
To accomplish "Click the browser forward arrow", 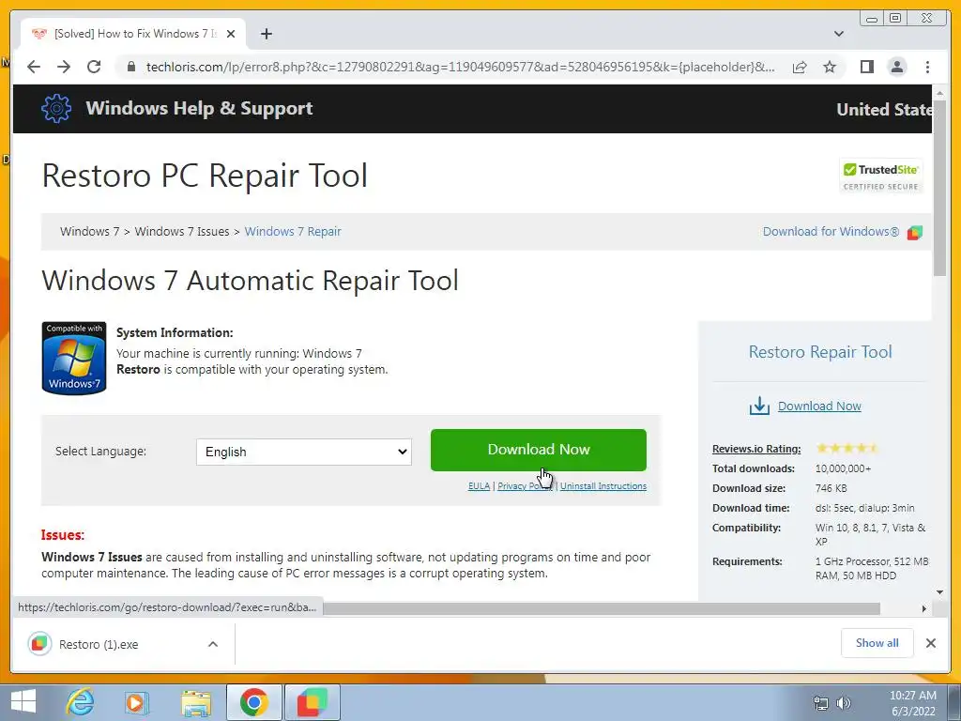I will point(64,67).
